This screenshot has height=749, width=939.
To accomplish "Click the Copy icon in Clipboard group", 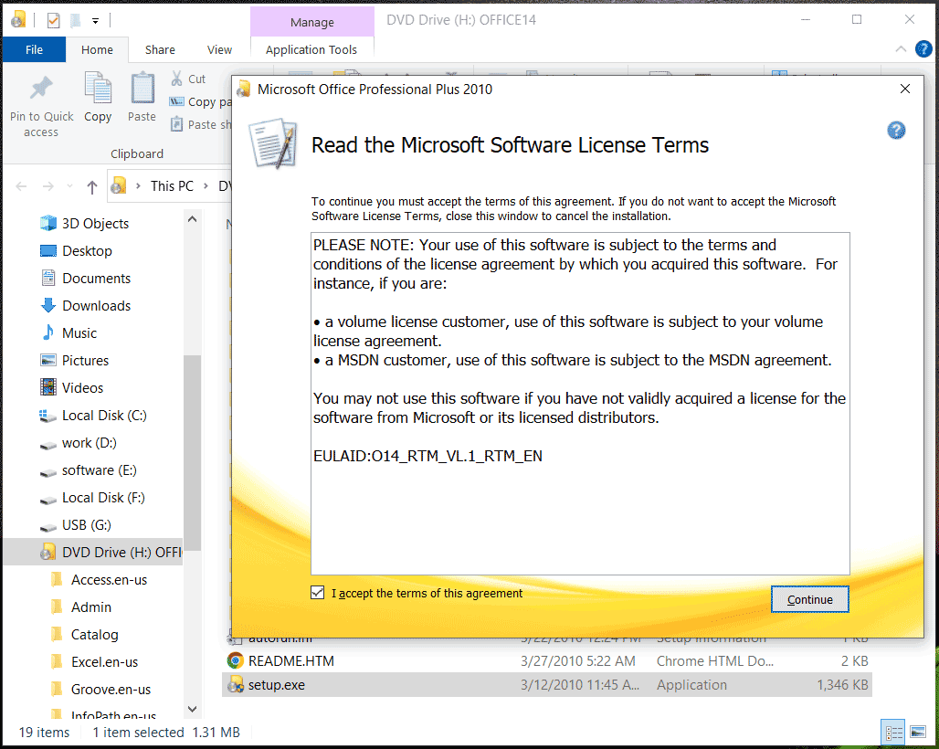I will (98, 89).
